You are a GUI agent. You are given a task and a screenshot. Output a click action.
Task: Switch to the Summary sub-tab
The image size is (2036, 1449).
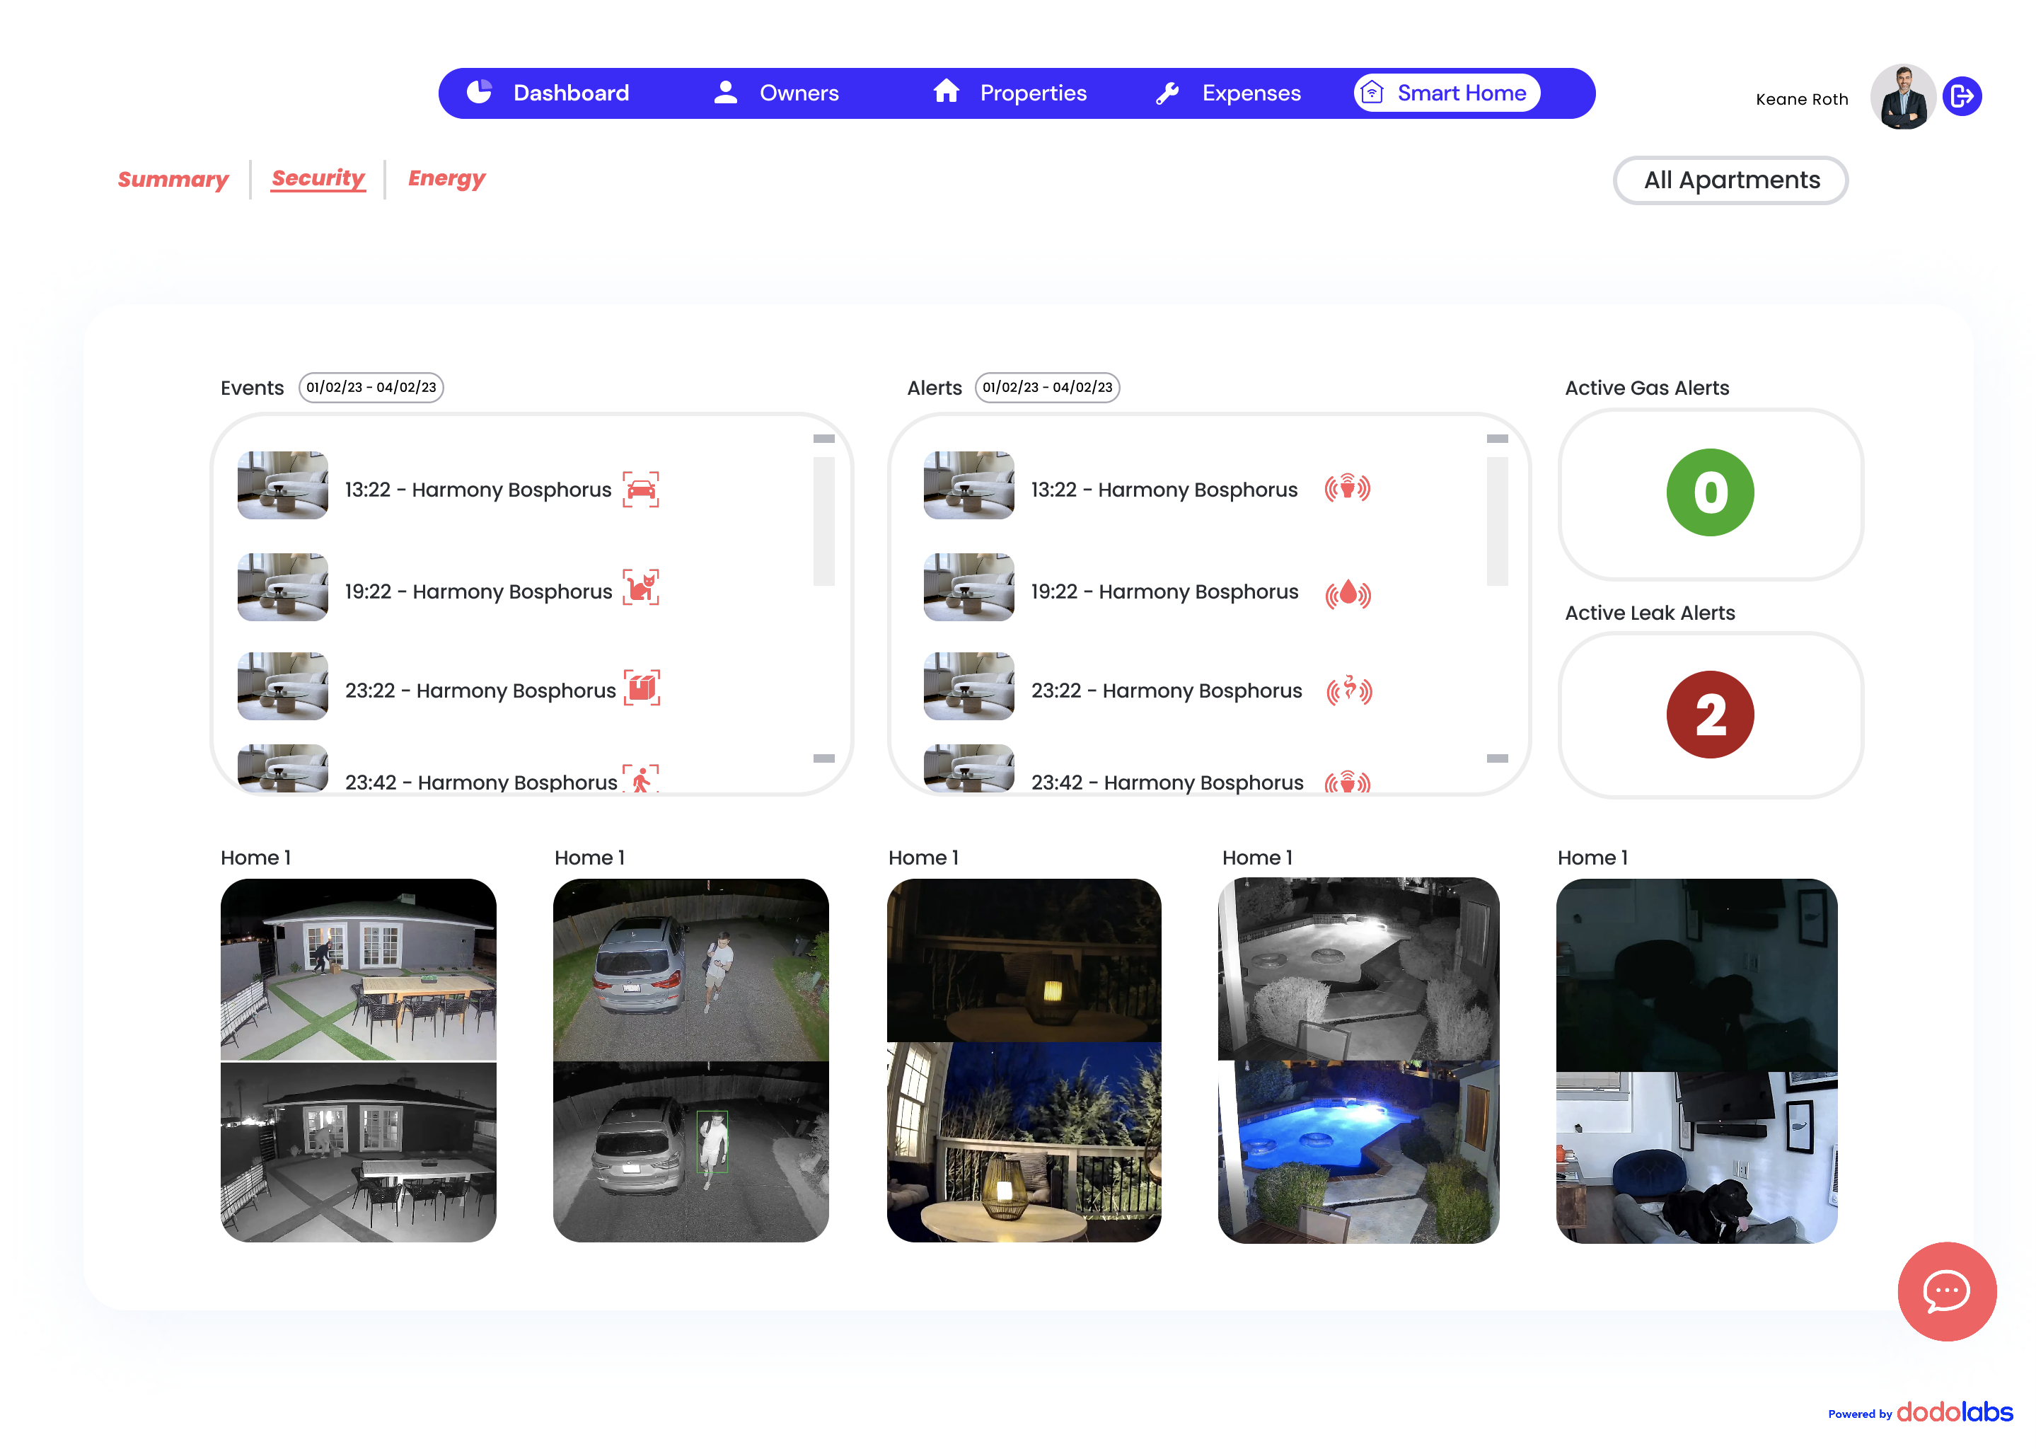(x=173, y=179)
